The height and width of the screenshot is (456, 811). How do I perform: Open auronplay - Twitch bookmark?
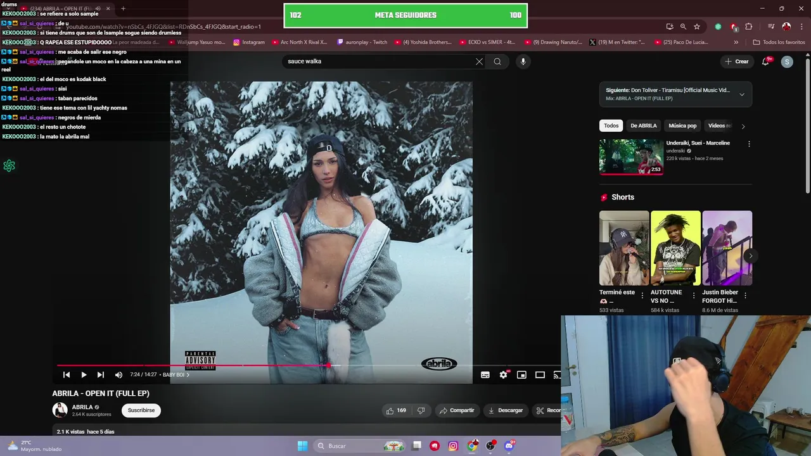point(362,42)
